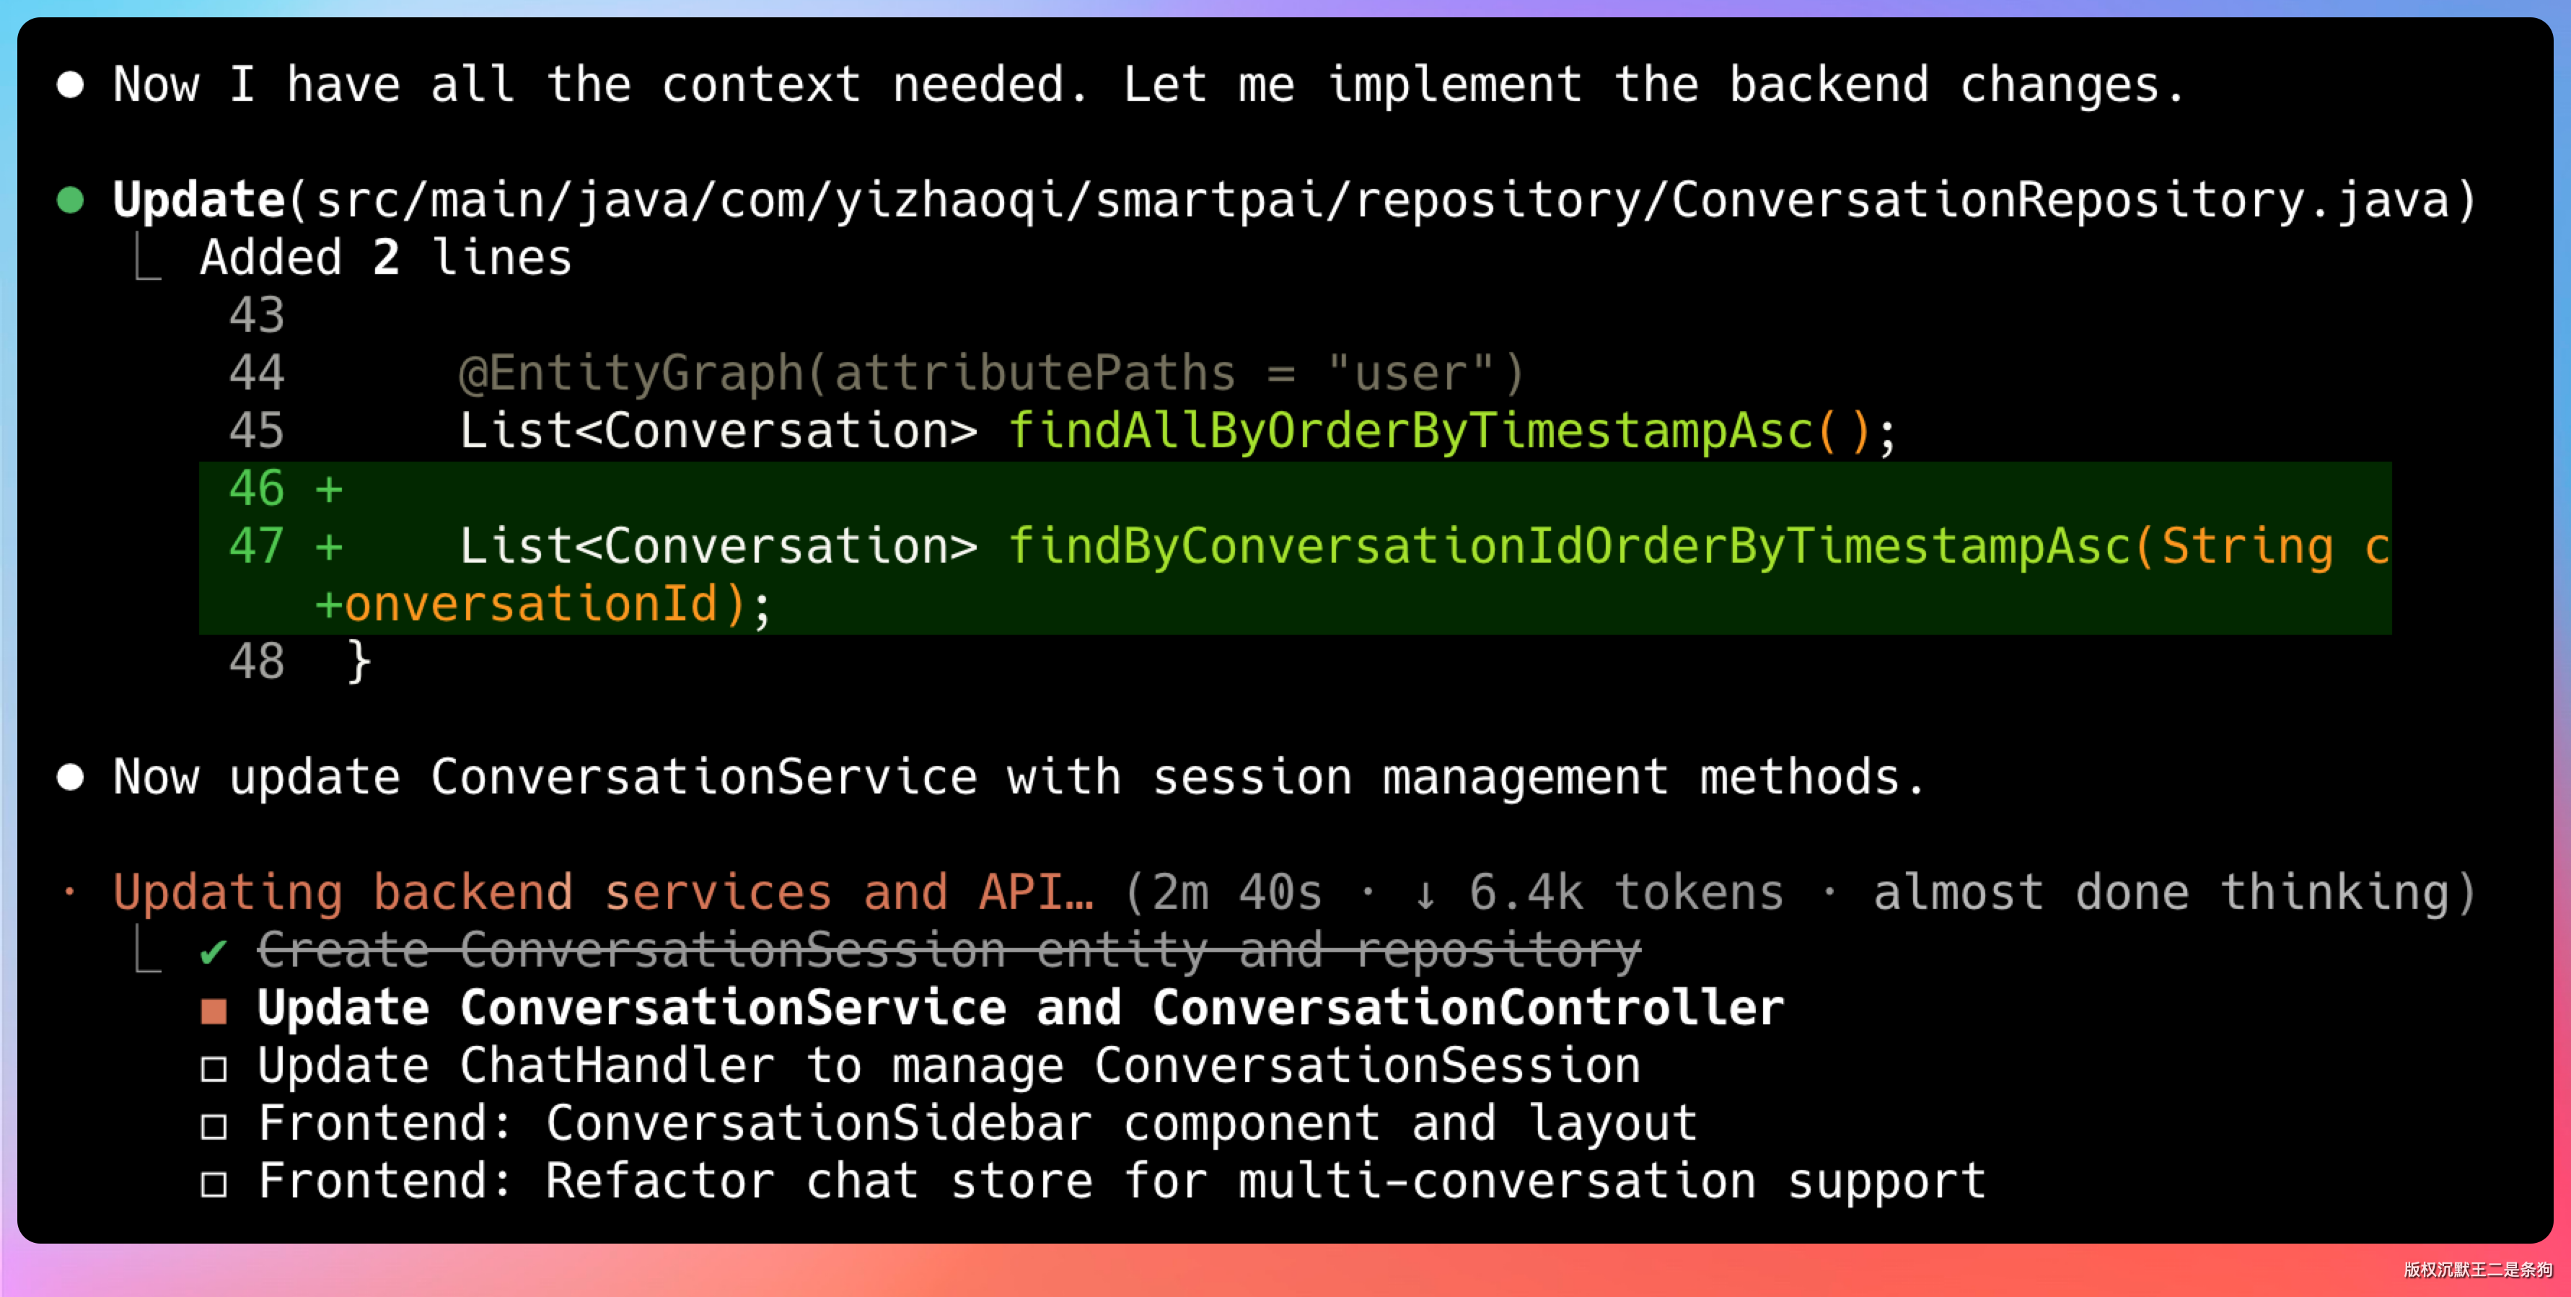Screen dimensions: 2571x1297
Task: Click line number 45 in the diff
Action: coord(257,432)
